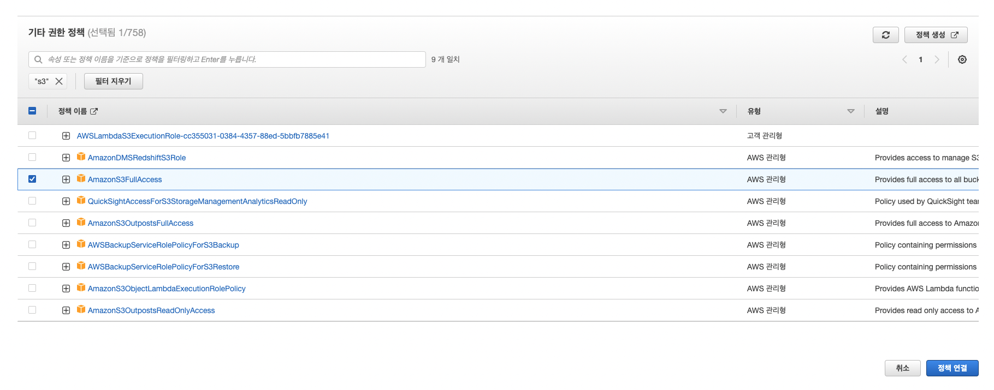Expand the QuickSightAccessForS3StorageManagementAnalyticsReadOnly details
Screen dimensions: 994x390
point(66,201)
